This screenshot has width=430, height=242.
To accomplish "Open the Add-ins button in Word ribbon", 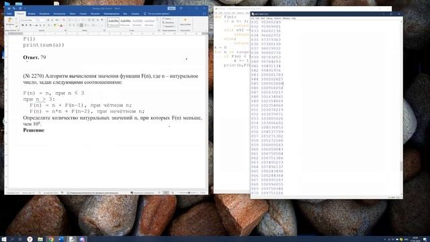I will (185, 22).
